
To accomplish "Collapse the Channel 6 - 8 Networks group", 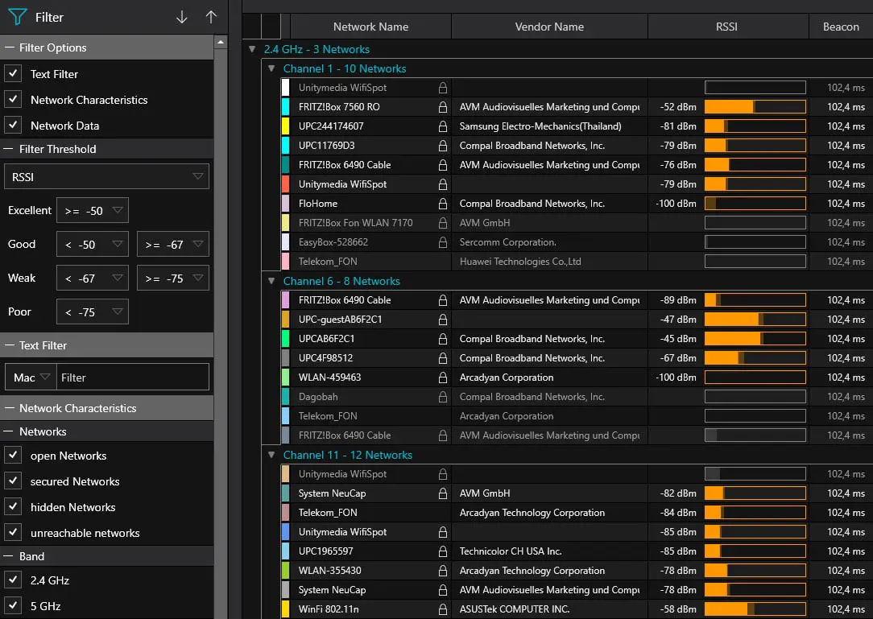I will click(271, 281).
